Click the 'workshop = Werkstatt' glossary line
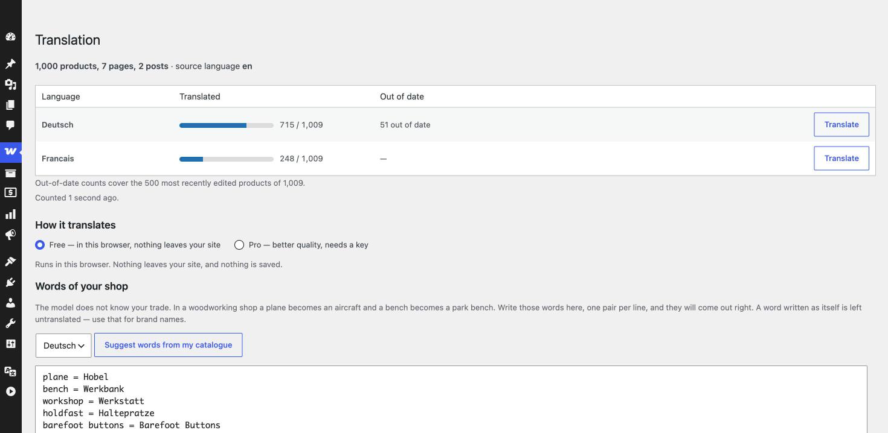Image resolution: width=888 pixels, height=433 pixels. [94, 401]
